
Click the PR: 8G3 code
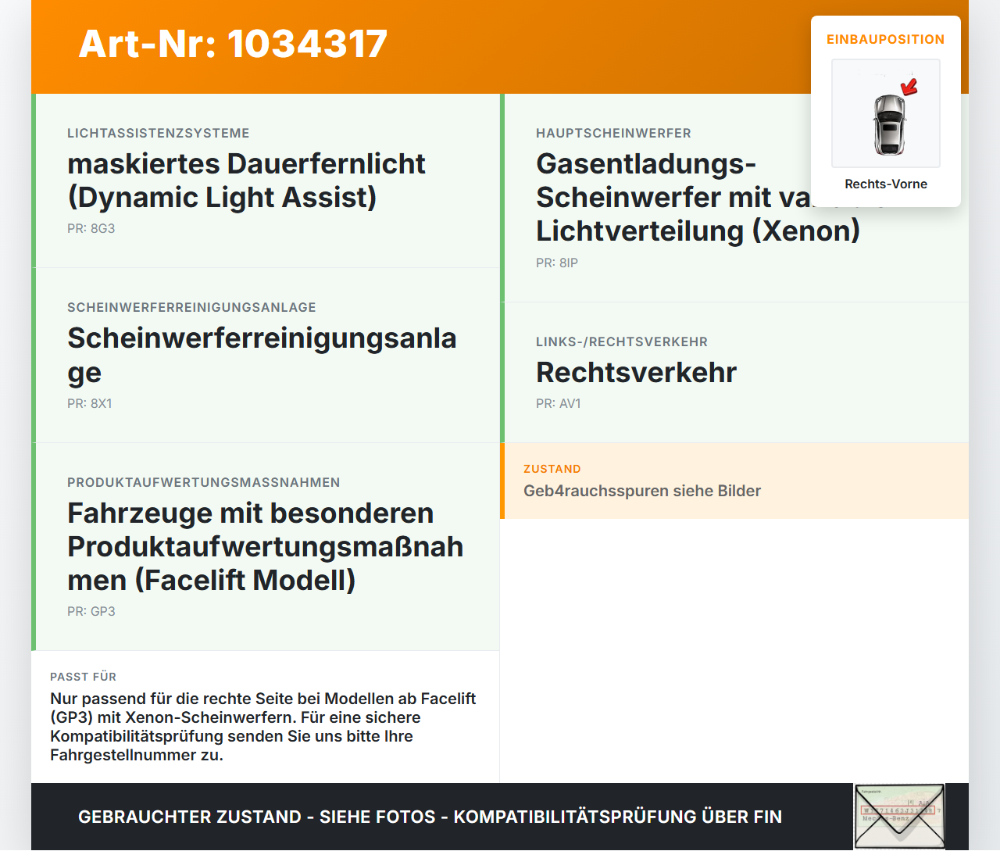coord(91,228)
